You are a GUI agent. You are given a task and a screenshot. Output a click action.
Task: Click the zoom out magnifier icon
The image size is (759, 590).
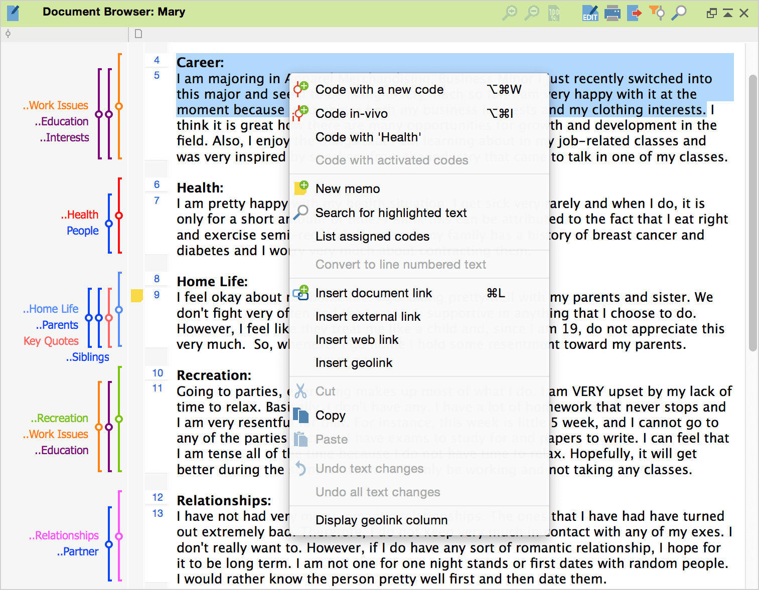click(532, 13)
